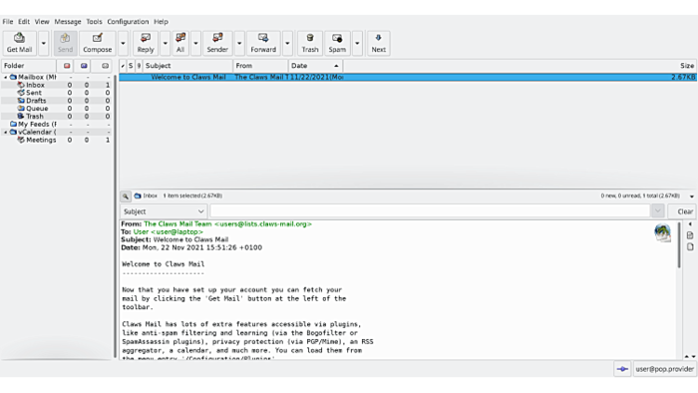
Task: Clear the quick search field
Action: point(685,211)
